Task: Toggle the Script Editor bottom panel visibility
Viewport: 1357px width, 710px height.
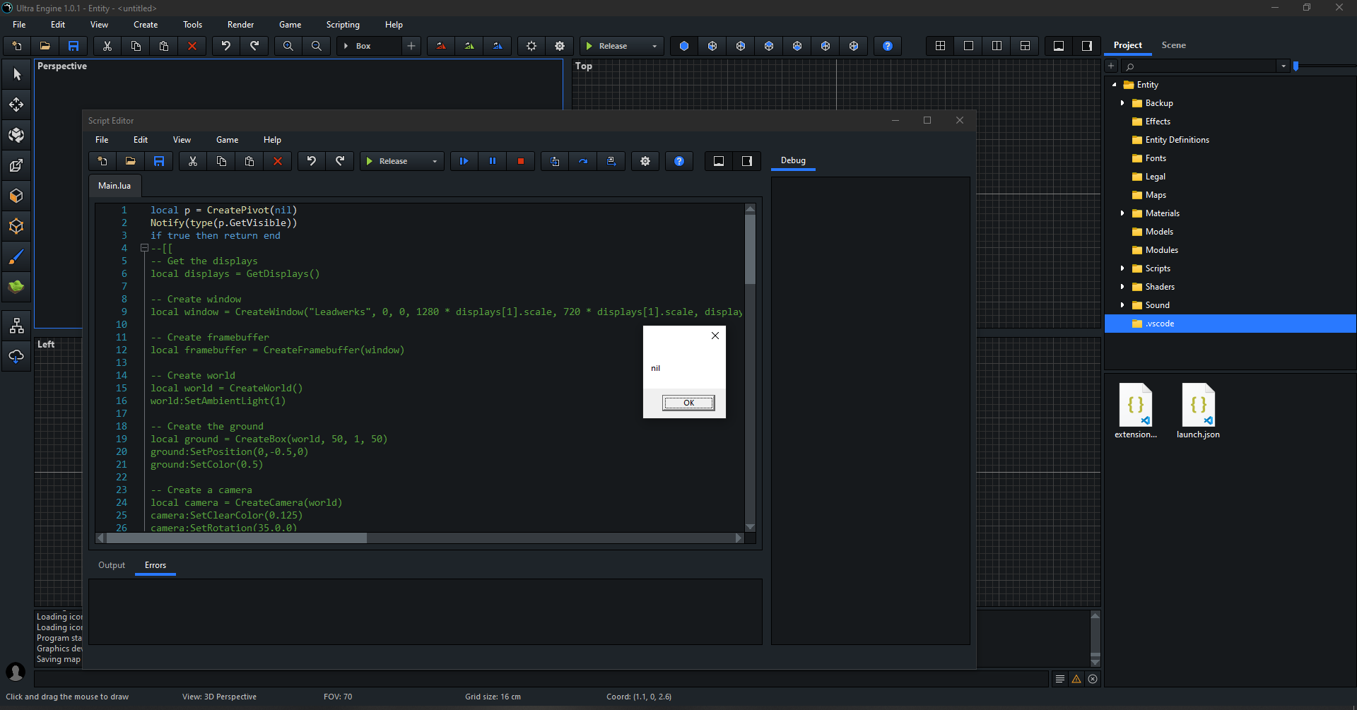Action: (x=719, y=161)
